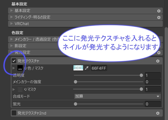Click the マスク value field
168x120 pixels.
[x=153, y=89]
